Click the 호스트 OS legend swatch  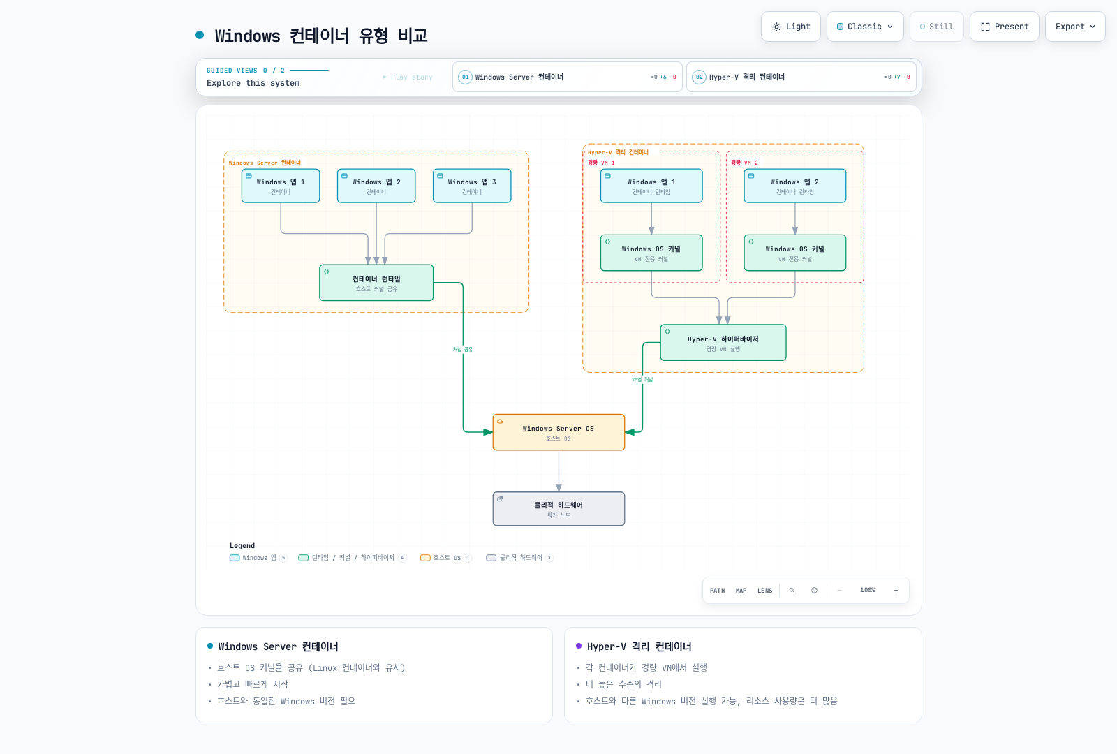[x=425, y=558]
